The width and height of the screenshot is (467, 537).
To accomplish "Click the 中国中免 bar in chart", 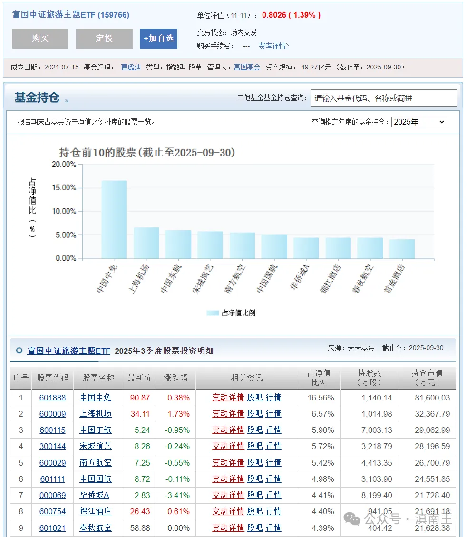I will pos(114,220).
